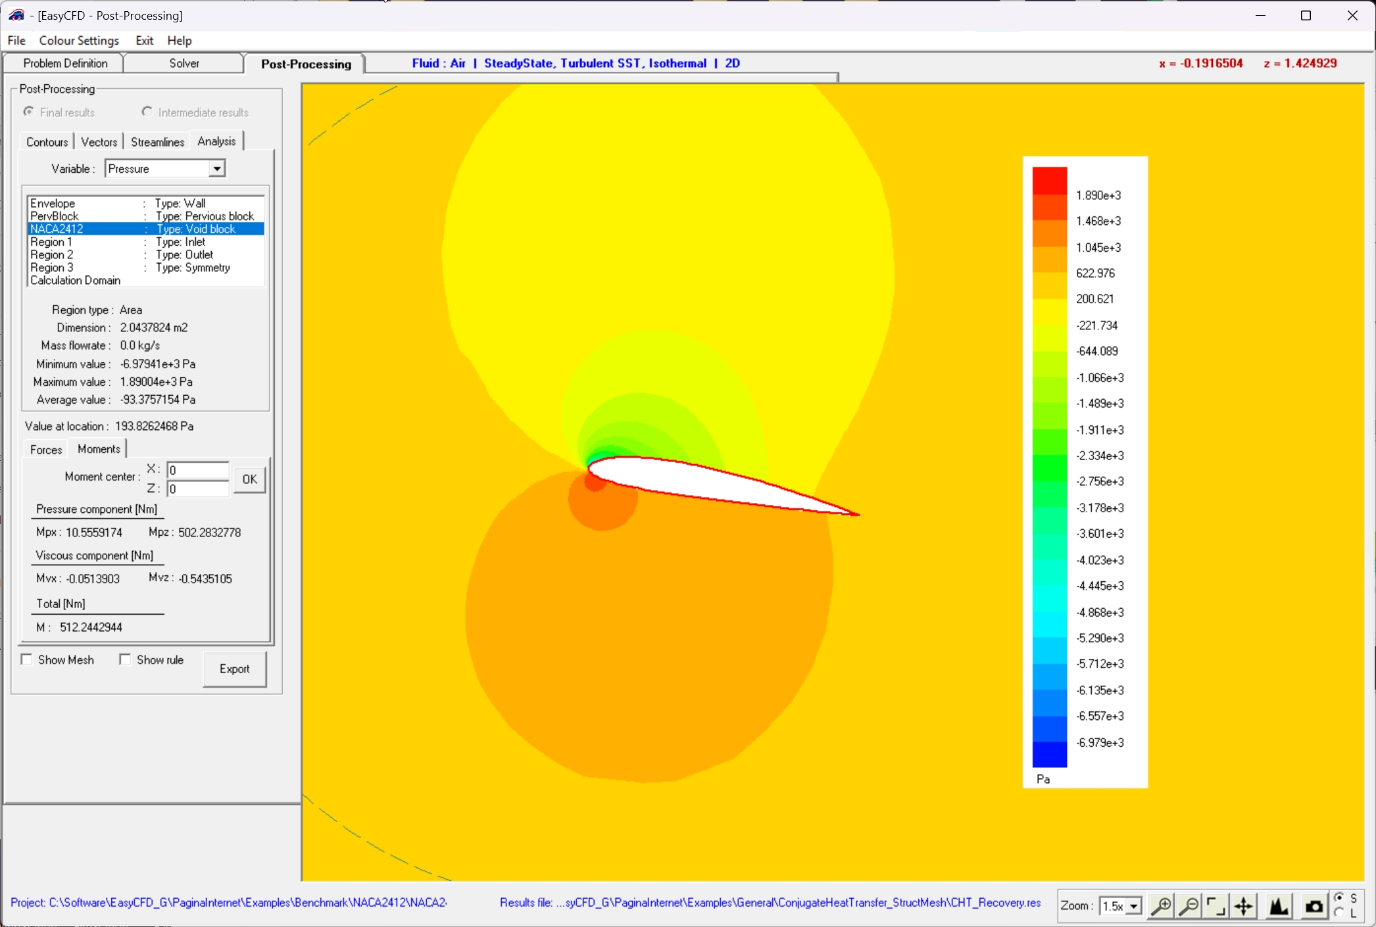Open the Colour Settings menu
1376x927 pixels.
click(x=79, y=41)
